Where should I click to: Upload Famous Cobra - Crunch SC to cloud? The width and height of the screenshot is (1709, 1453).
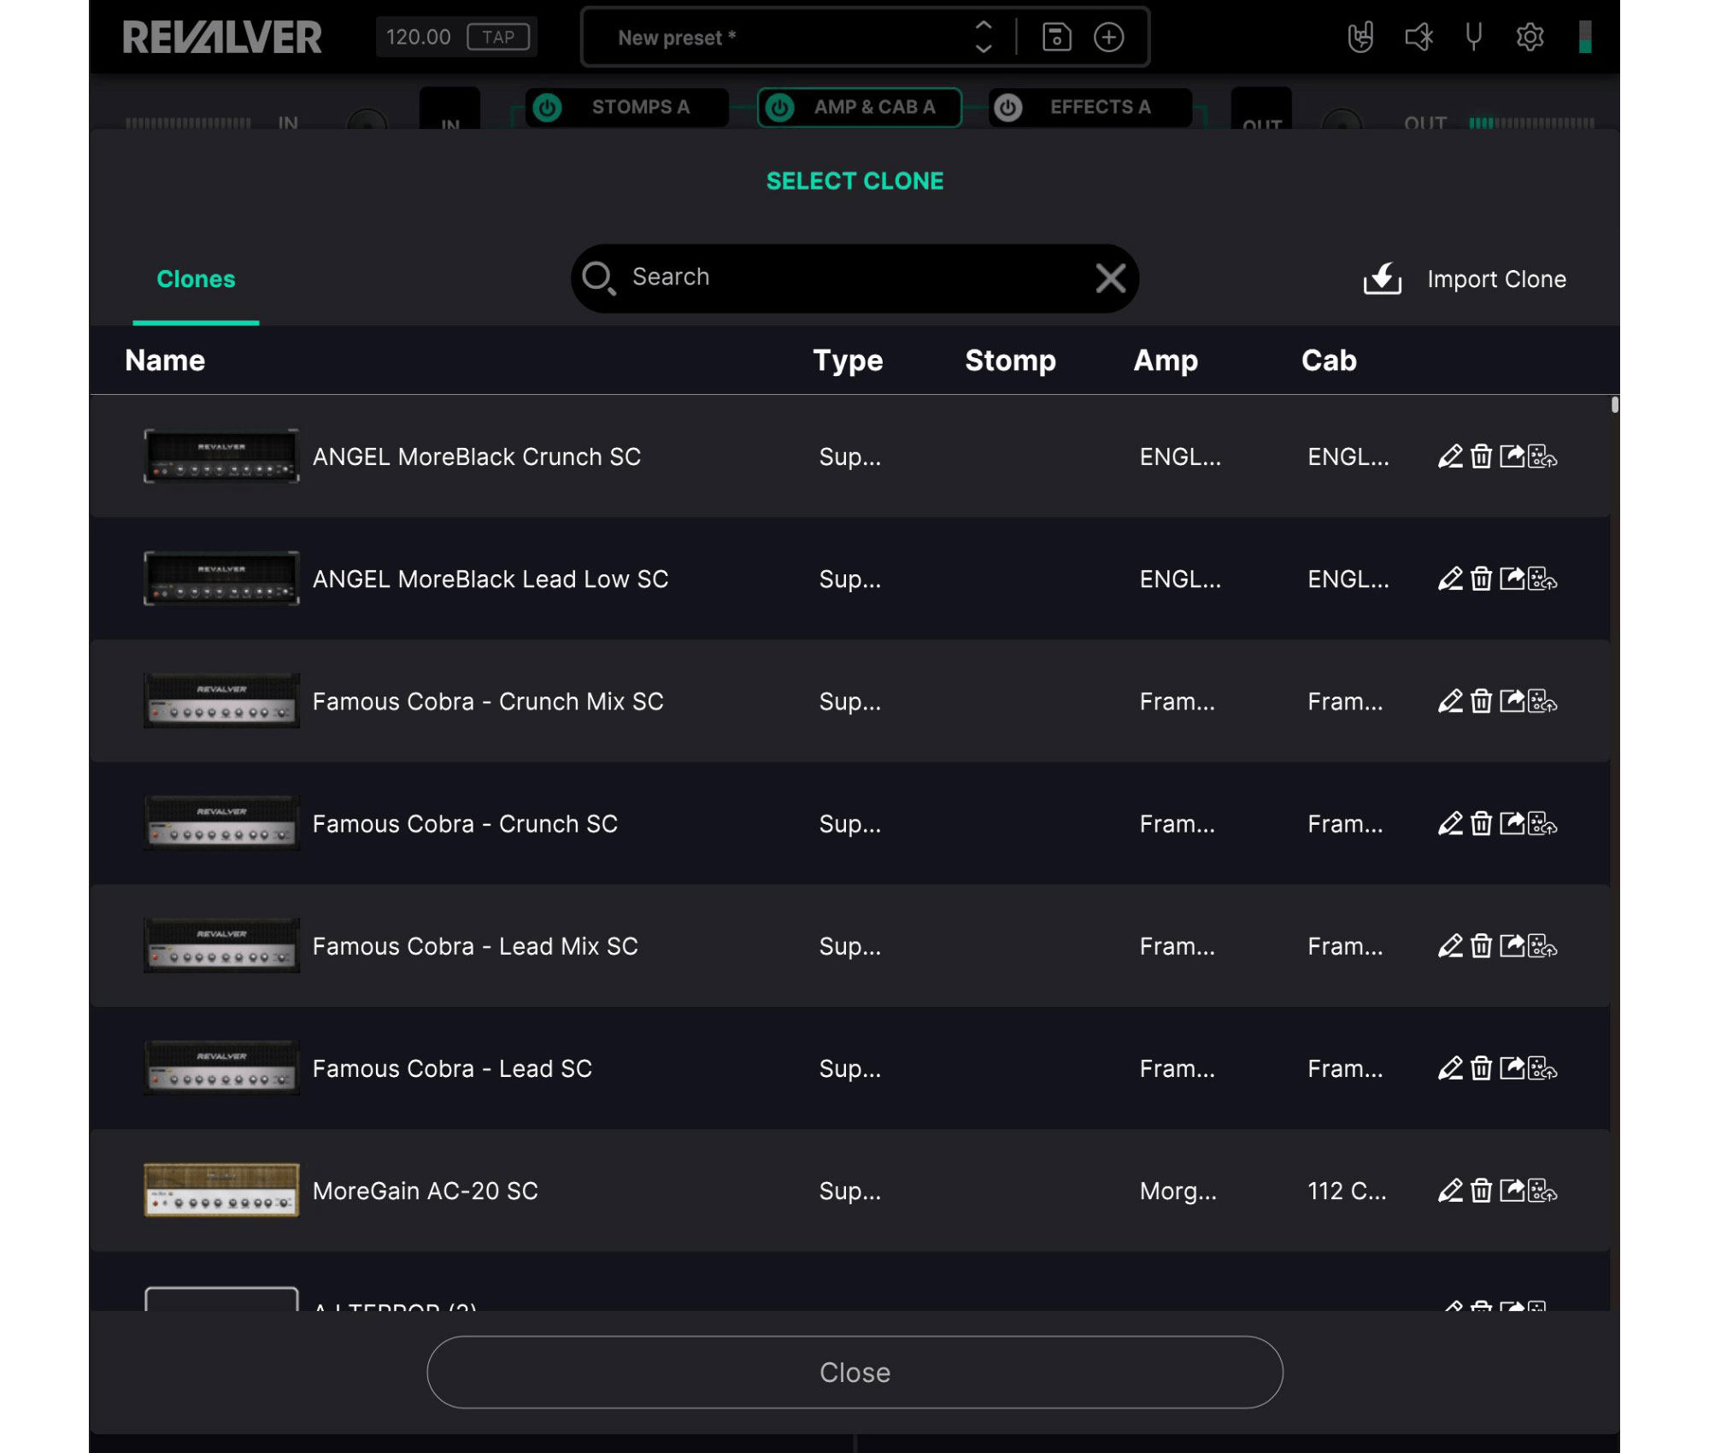(1543, 824)
